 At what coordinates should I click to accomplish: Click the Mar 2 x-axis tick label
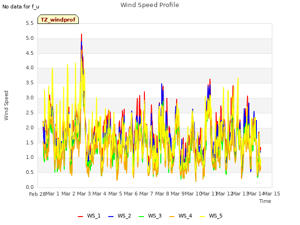pos(68,194)
